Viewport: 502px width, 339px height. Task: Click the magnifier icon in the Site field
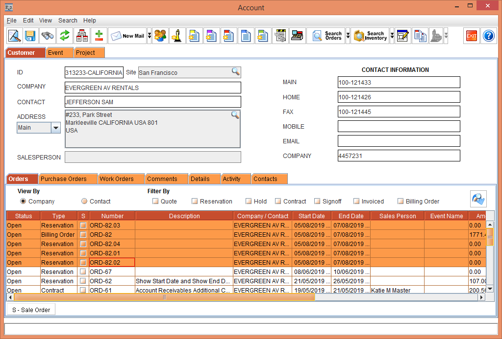pos(236,72)
